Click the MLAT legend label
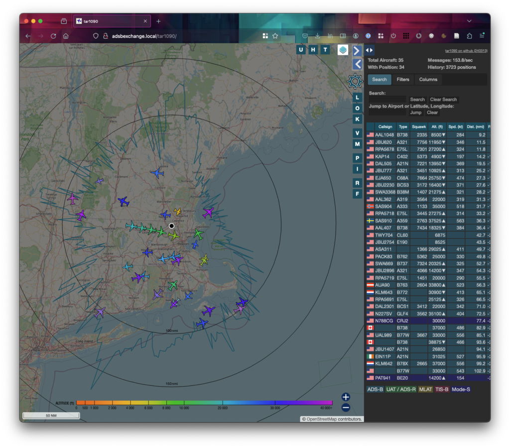 [x=425, y=389]
